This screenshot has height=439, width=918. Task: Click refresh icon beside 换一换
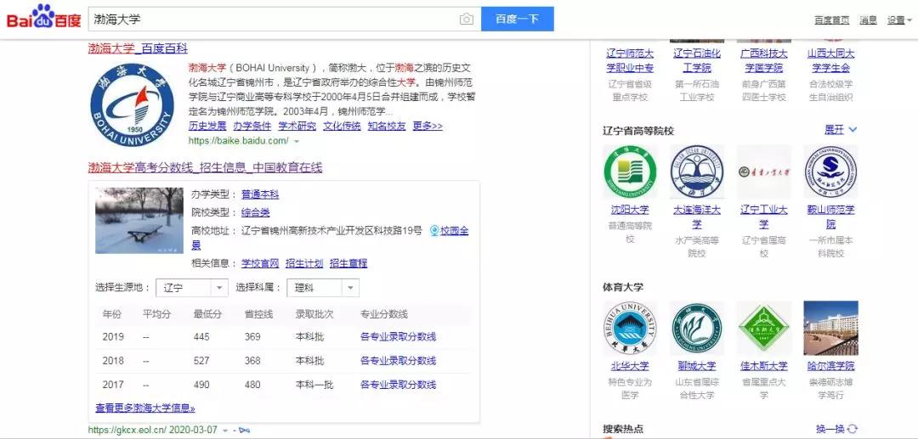853,429
